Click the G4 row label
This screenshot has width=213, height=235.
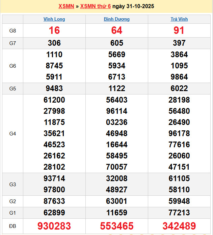pos(12,133)
